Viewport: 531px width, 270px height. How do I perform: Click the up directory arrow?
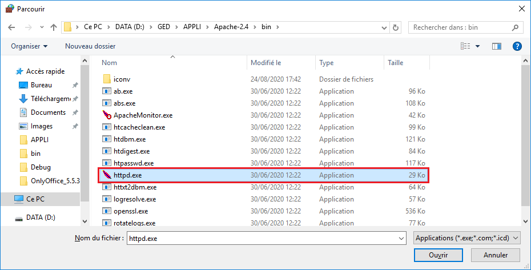coord(54,27)
